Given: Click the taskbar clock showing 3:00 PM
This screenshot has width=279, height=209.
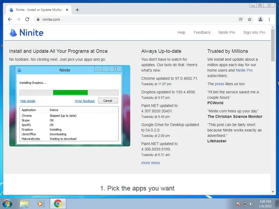Looking at the screenshot, I should pyautogui.click(x=265, y=204).
